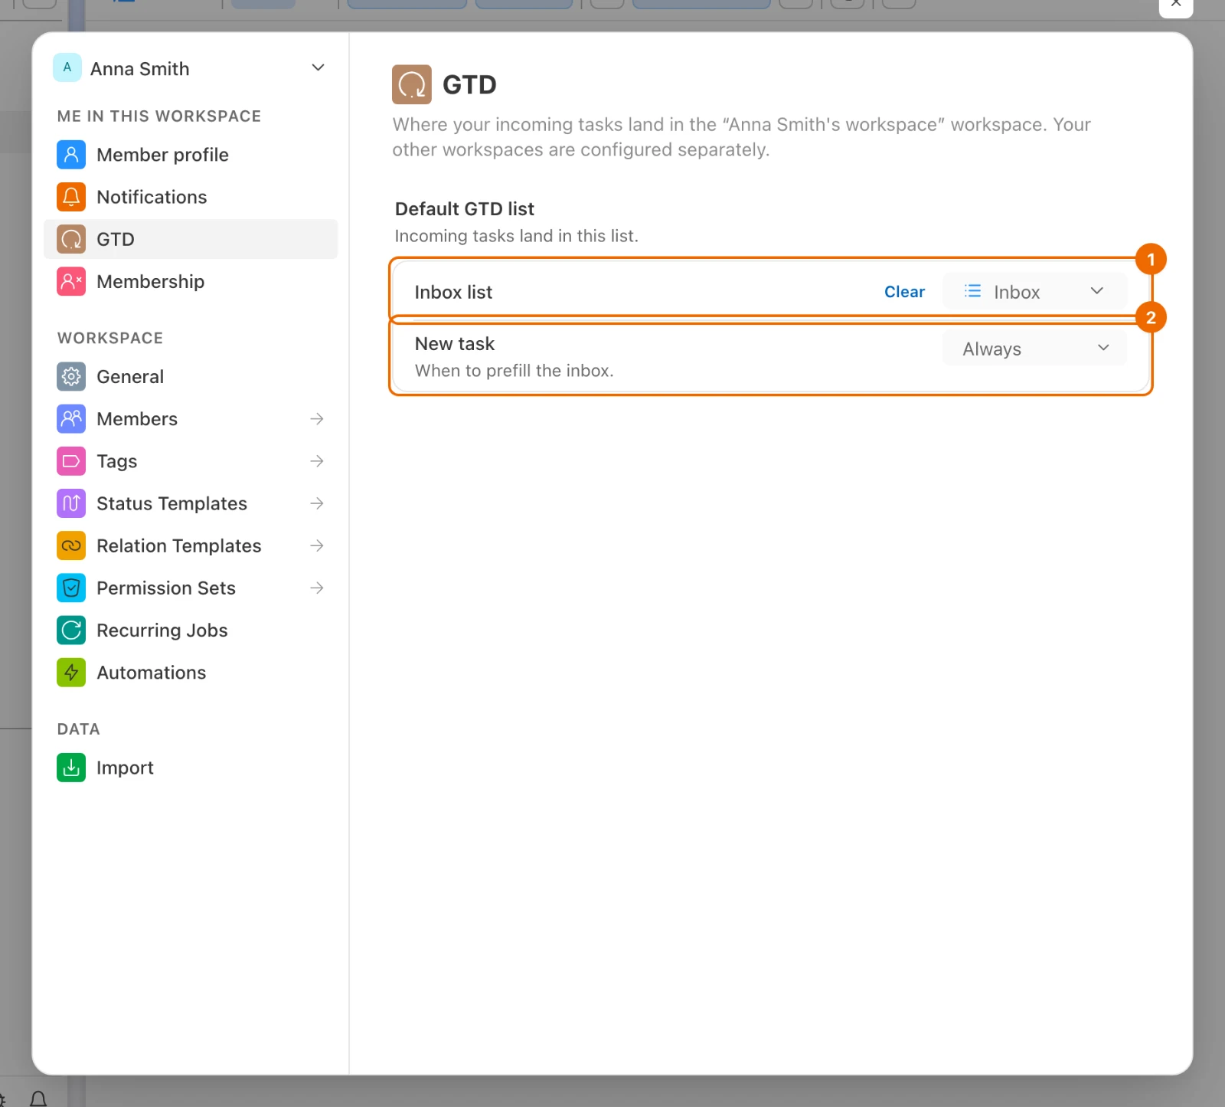Click the Clear link for Inbox list
This screenshot has width=1225, height=1107.
coord(904,292)
